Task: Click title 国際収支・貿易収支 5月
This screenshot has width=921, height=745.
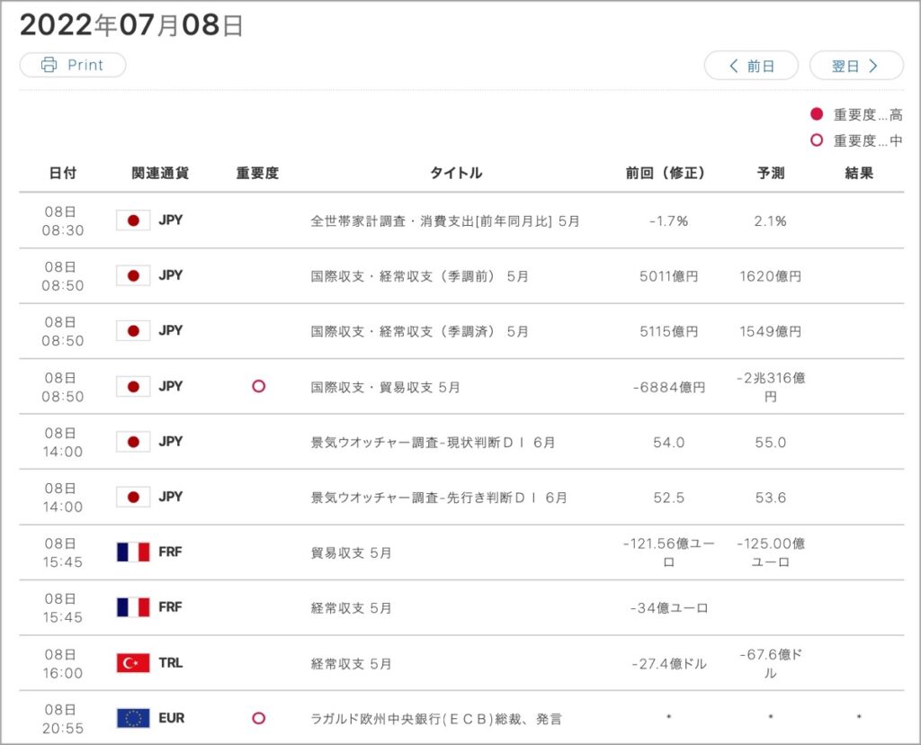Action: click(x=385, y=387)
